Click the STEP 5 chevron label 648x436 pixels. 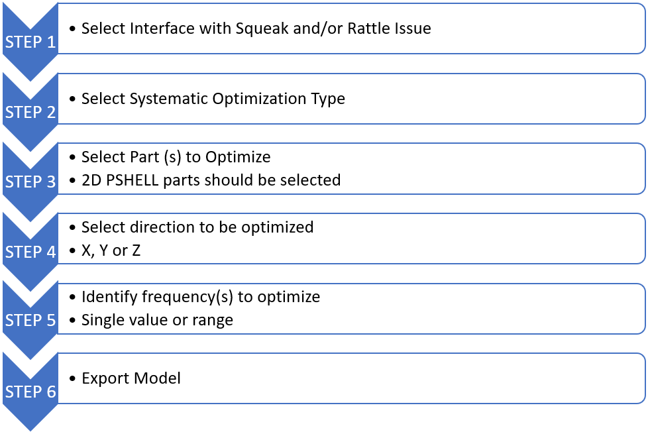tap(30, 321)
